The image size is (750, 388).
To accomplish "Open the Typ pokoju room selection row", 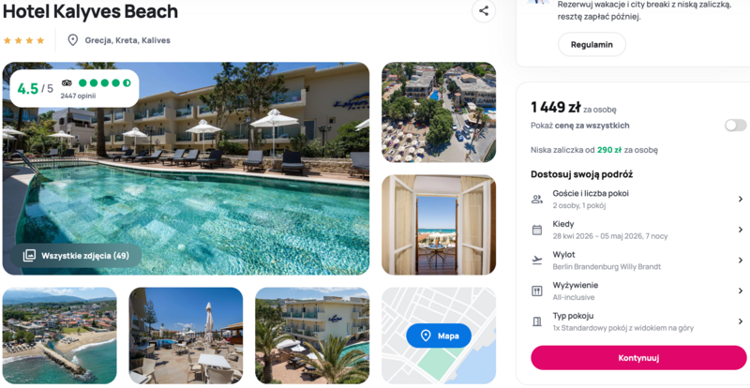I will click(x=638, y=321).
